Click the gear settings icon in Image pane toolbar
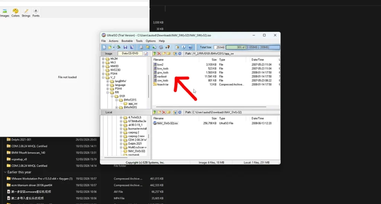Screen dimensions: 381x204 coord(180,53)
